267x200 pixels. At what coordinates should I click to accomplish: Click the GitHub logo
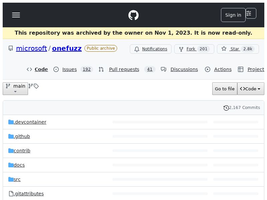point(133,15)
